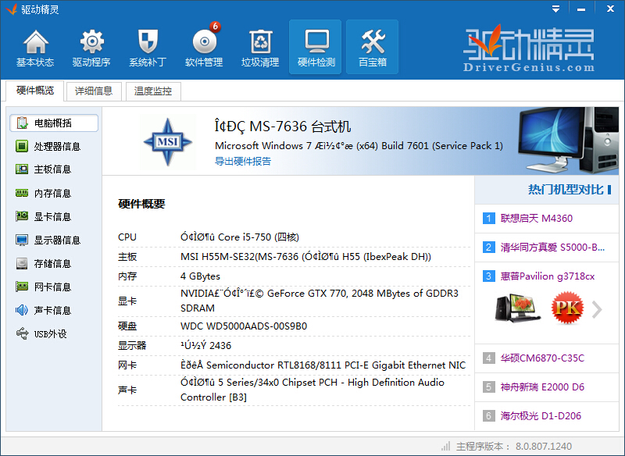Image resolution: width=625 pixels, height=456 pixels.
Task: Open the 驱动程序 gear icon
Action: [91, 41]
